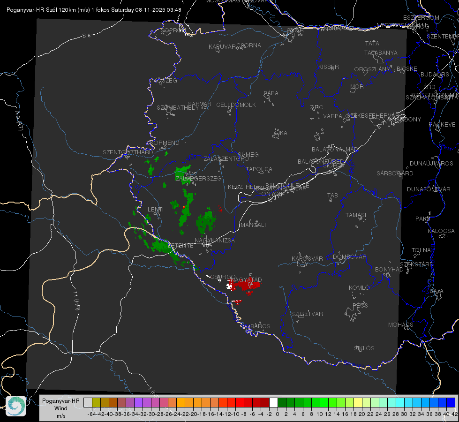Select the yellow swatch above the 18 label
The width and height of the screenshot is (459, 422).
[358, 402]
